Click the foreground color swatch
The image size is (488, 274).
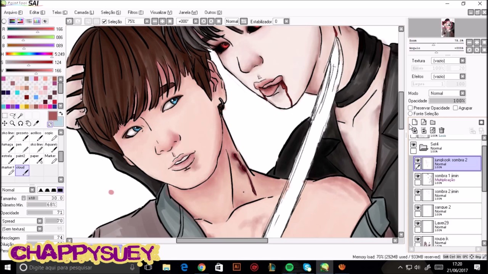coord(53,116)
